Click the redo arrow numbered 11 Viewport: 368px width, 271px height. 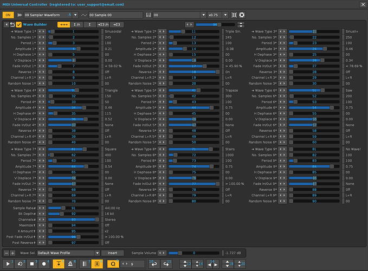point(166,264)
